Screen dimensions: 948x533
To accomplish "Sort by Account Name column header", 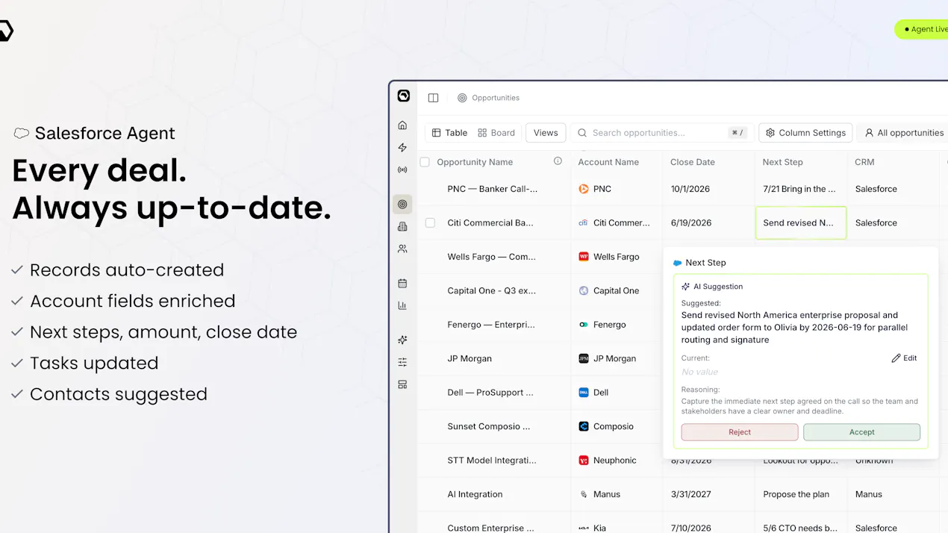I will 608,162.
